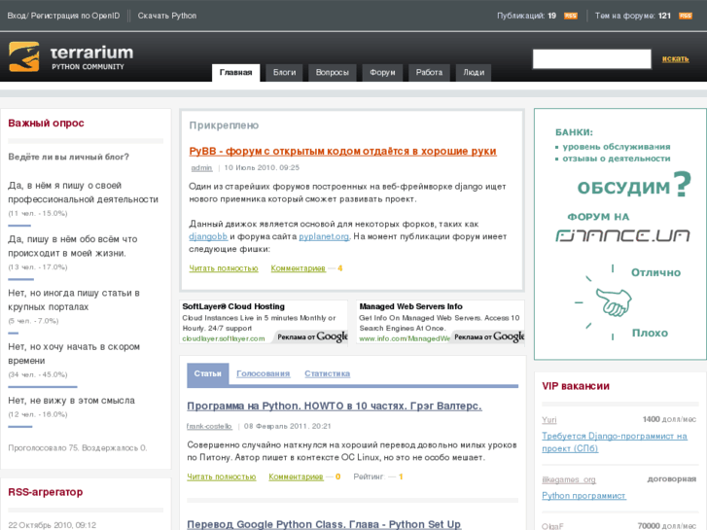Open Комментариев link under the HOWTO article
The width and height of the screenshot is (707, 530).
click(x=296, y=477)
